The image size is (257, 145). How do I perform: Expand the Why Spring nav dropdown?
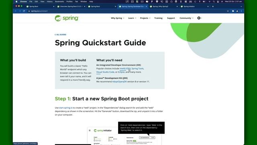(x=118, y=18)
